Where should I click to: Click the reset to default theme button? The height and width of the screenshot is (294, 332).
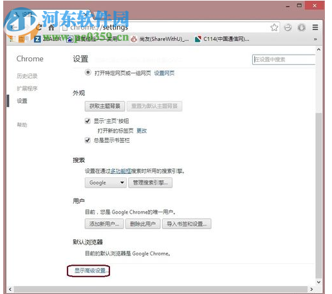click(x=154, y=106)
